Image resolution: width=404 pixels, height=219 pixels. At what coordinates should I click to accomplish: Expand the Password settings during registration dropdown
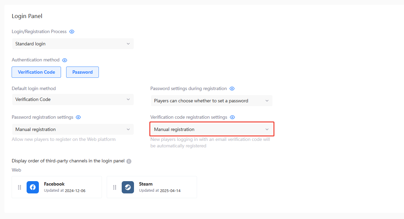(211, 101)
